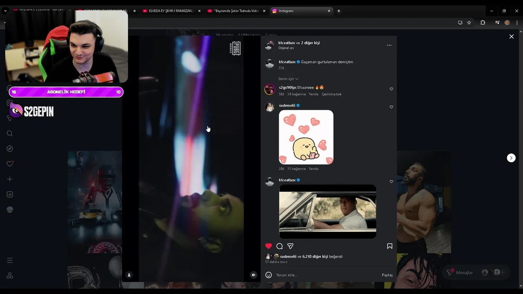Viewport: 523px width, 294px height.
Task: Open the comment bubble icon under the post
Action: (279, 246)
